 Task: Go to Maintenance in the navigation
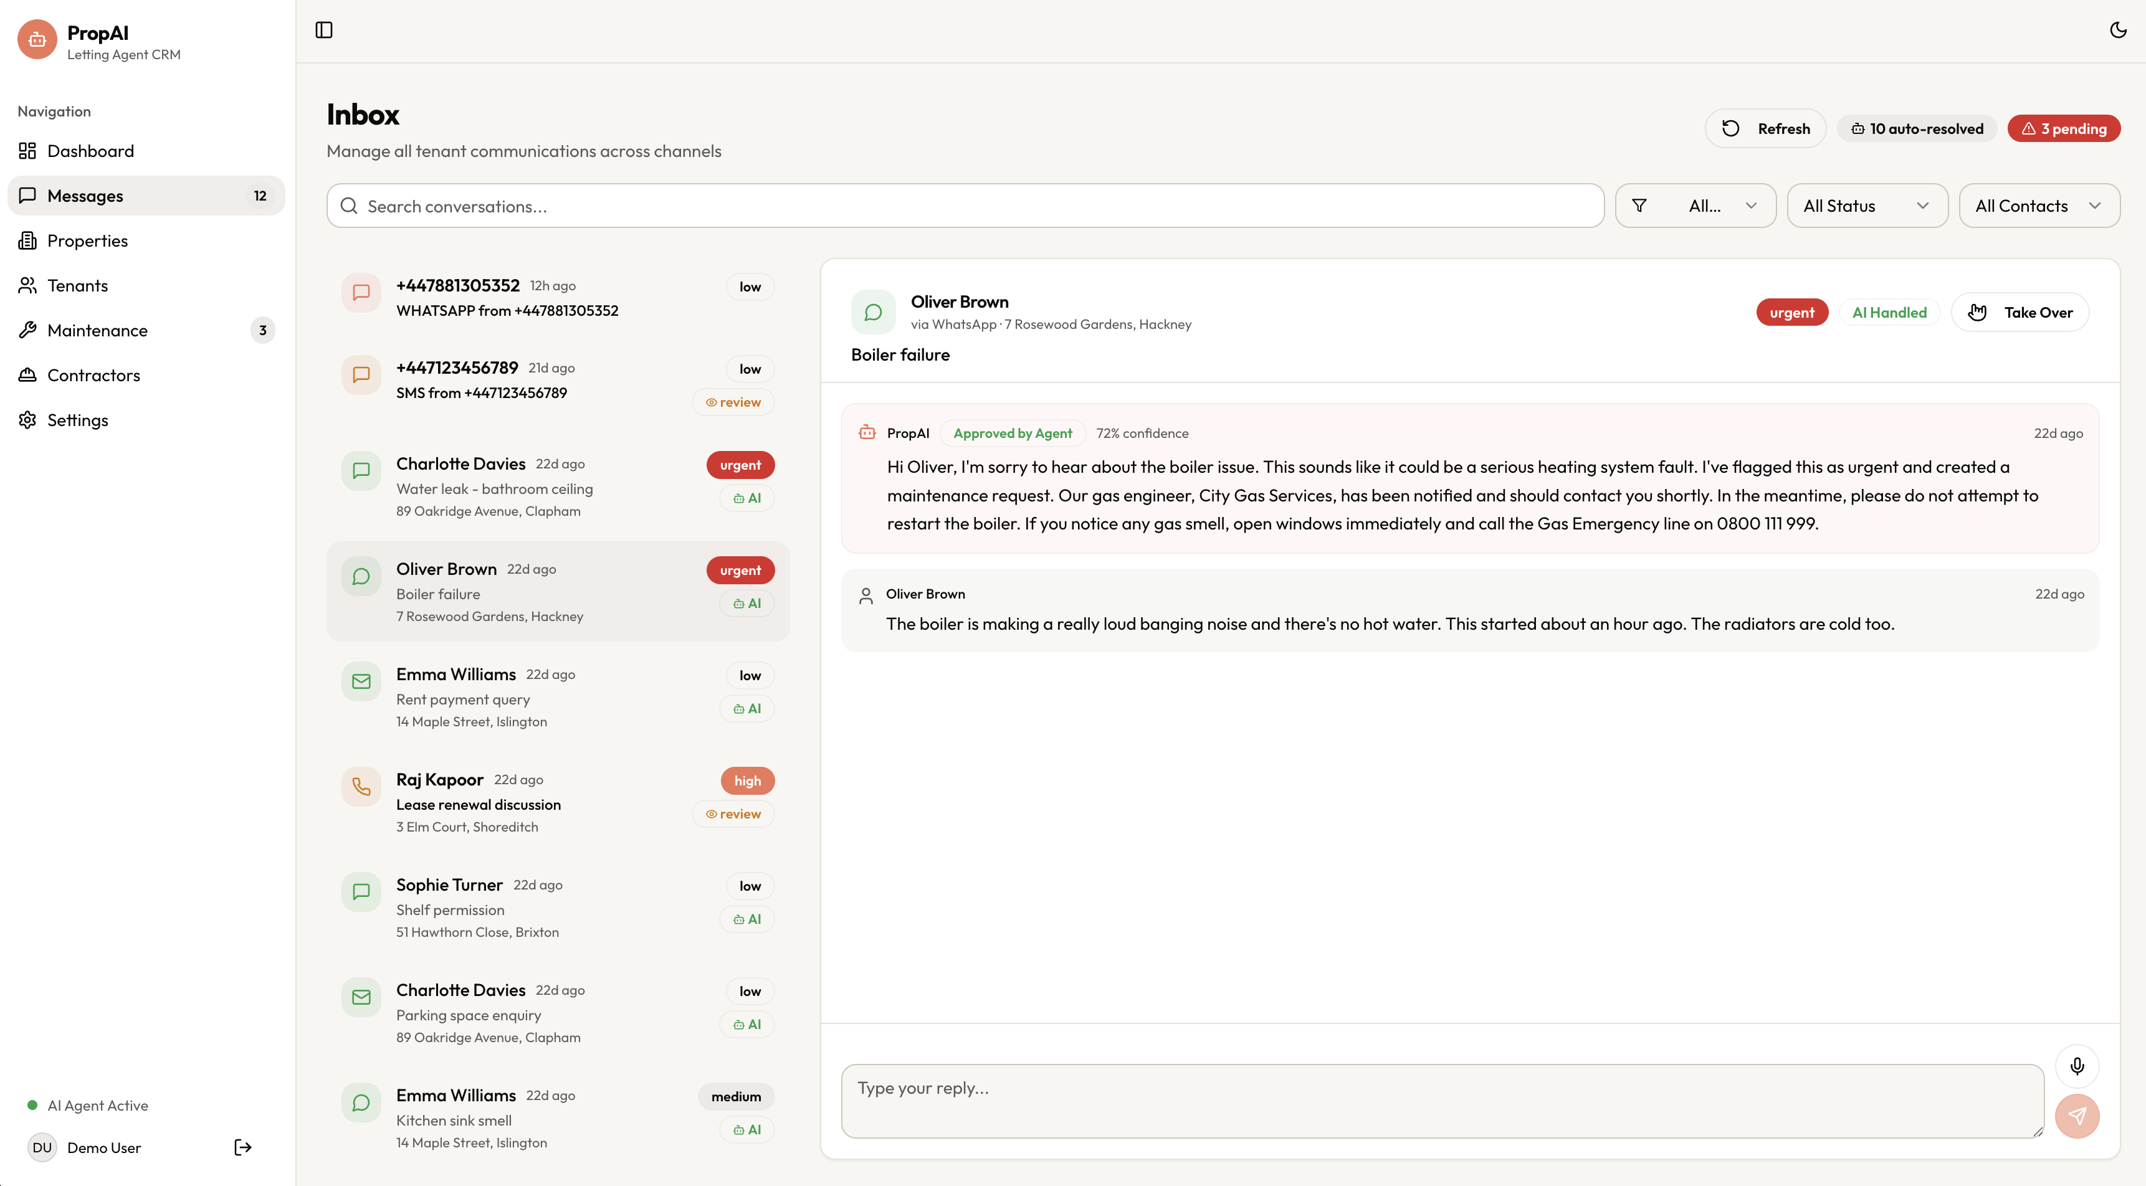(97, 331)
